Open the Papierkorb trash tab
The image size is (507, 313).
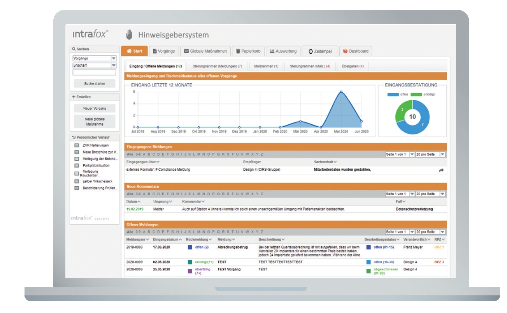point(249,51)
